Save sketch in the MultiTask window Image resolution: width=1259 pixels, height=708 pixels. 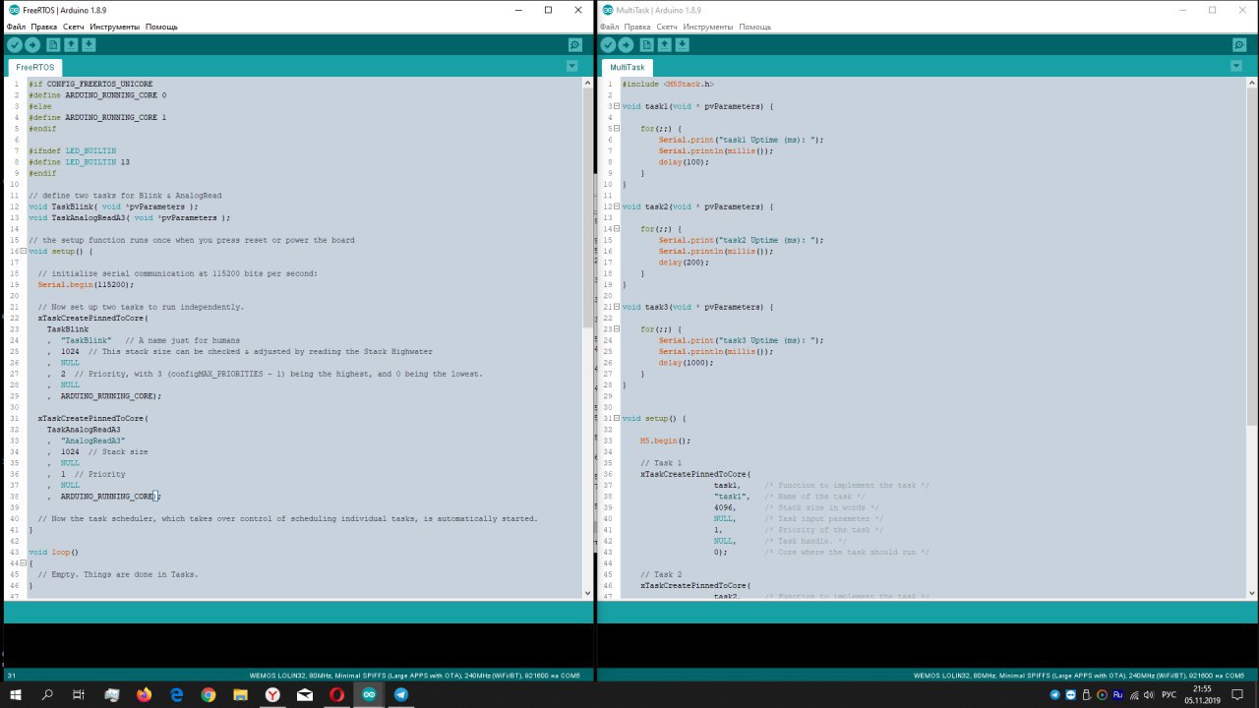point(683,45)
